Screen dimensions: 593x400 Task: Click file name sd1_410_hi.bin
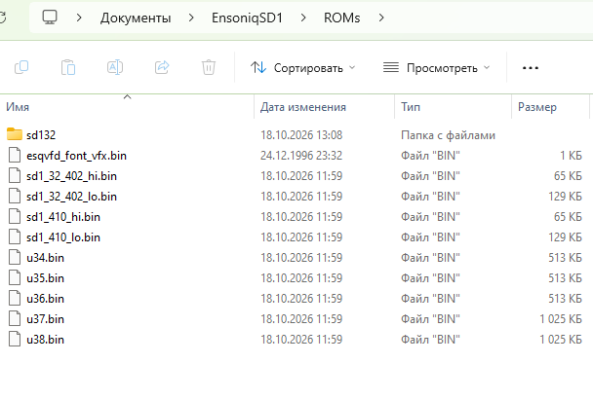(63, 217)
